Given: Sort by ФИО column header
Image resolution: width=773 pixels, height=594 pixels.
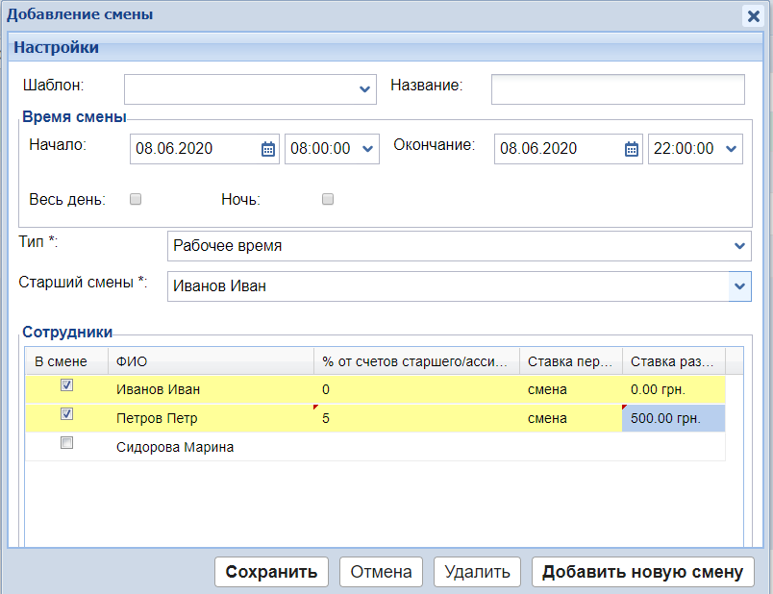Looking at the screenshot, I should [x=211, y=361].
